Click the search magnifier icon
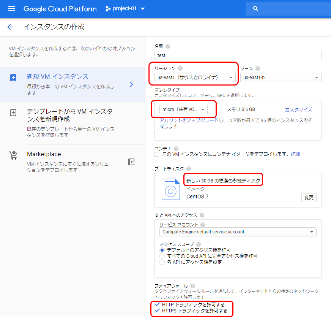The height and width of the screenshot is (317, 331). (255, 9)
